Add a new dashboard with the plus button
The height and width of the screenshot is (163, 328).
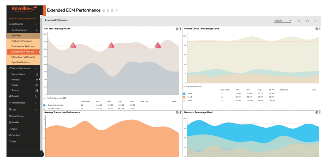pos(37,30)
